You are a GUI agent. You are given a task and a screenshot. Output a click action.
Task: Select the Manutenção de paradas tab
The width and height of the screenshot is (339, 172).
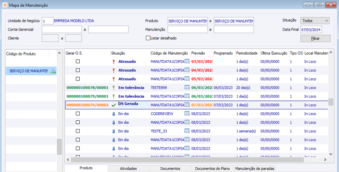point(255,169)
